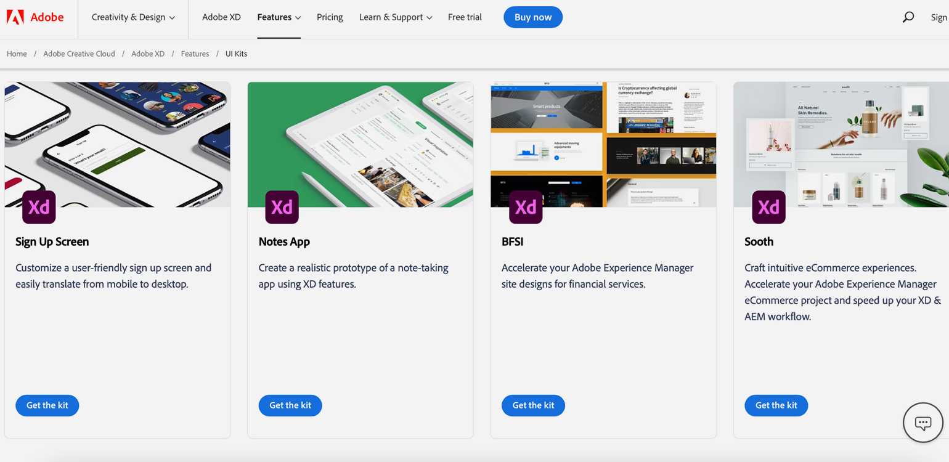The image size is (949, 462).
Task: Click the Xd icon on Sign Up Screen card
Action: pyautogui.click(x=39, y=207)
